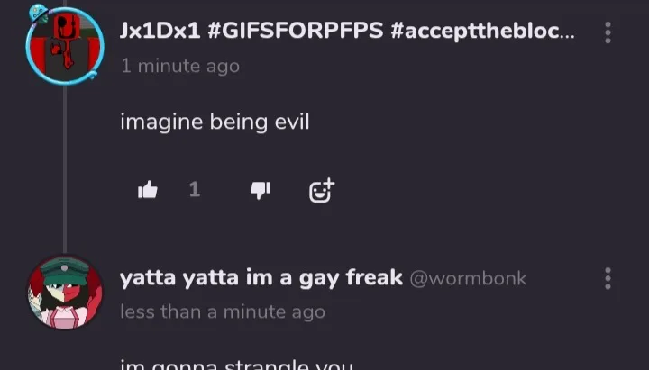Image resolution: width=649 pixels, height=370 pixels.
Task: Open options menu for Jx1Dx1's comment
Action: click(x=608, y=32)
